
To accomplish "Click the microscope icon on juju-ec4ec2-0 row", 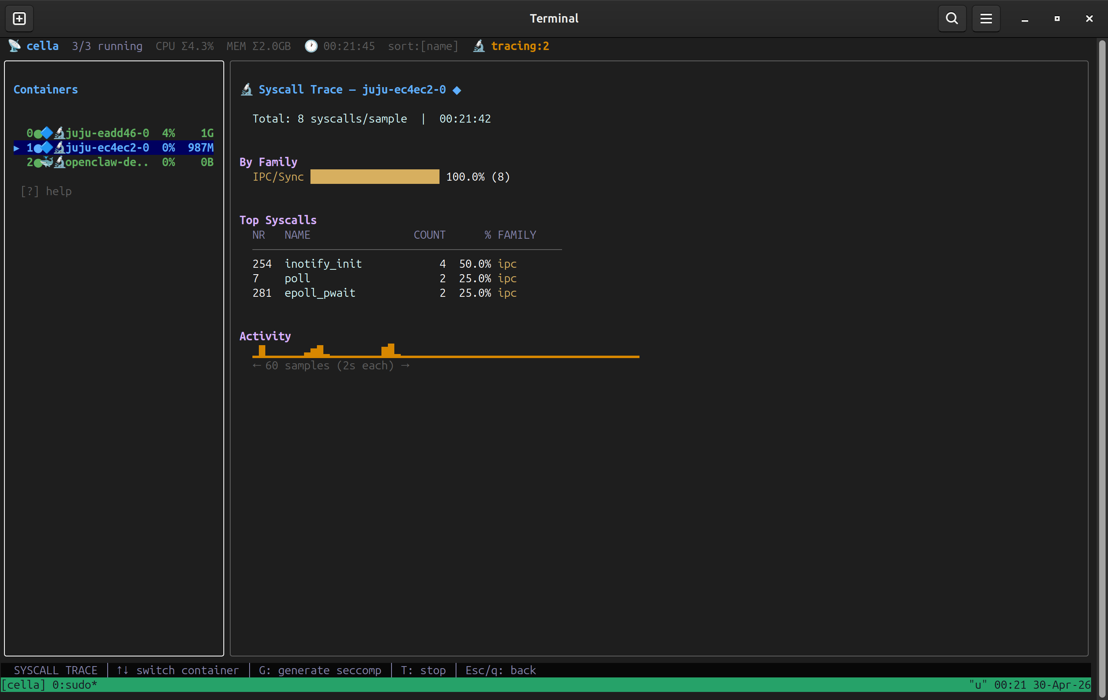I will (x=59, y=148).
